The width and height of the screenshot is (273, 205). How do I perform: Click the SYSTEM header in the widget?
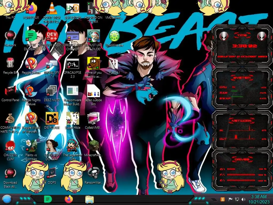coord(242,78)
